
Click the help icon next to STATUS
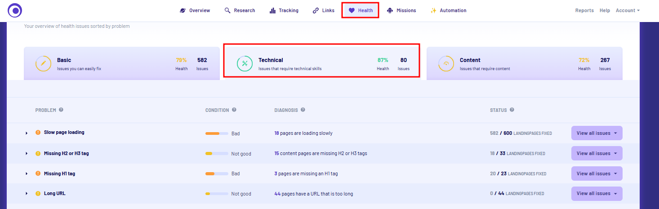click(512, 110)
